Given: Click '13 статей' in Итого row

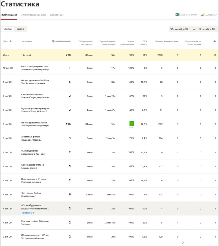Looking at the screenshot, I should 26,55.
